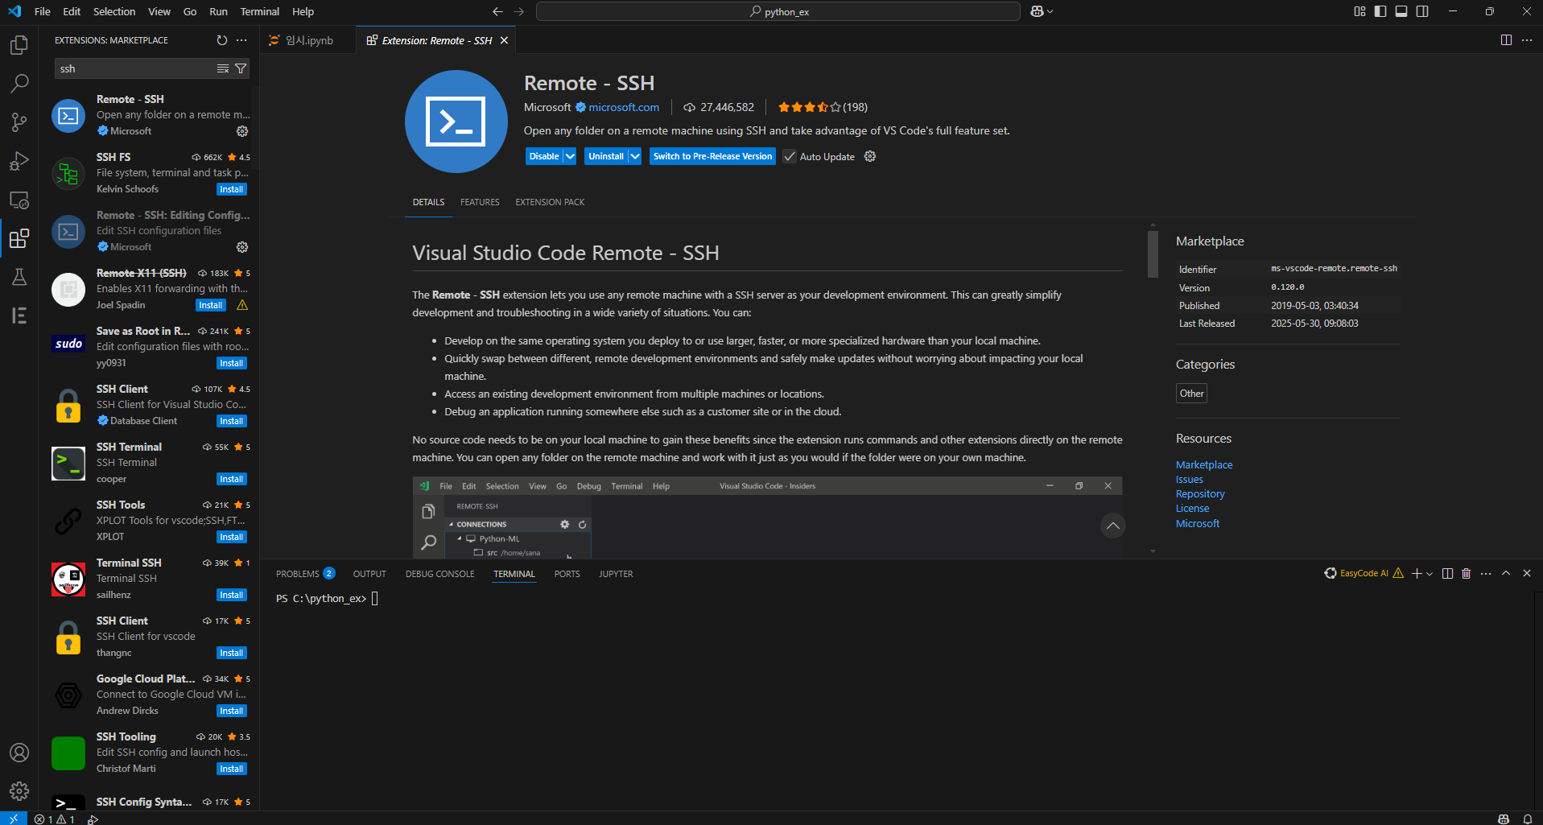1543x825 pixels.
Task: Expand the Disable button dropdown arrow
Action: (x=570, y=156)
